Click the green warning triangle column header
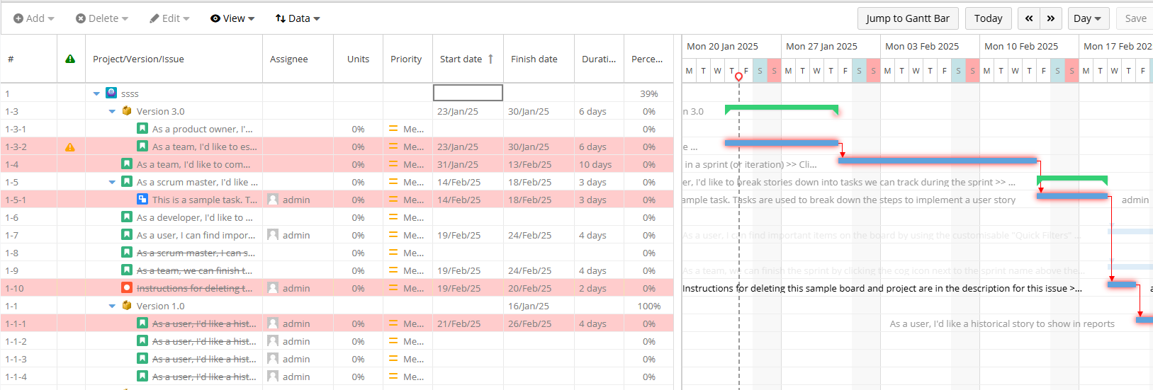1153x390 pixels. tap(70, 59)
